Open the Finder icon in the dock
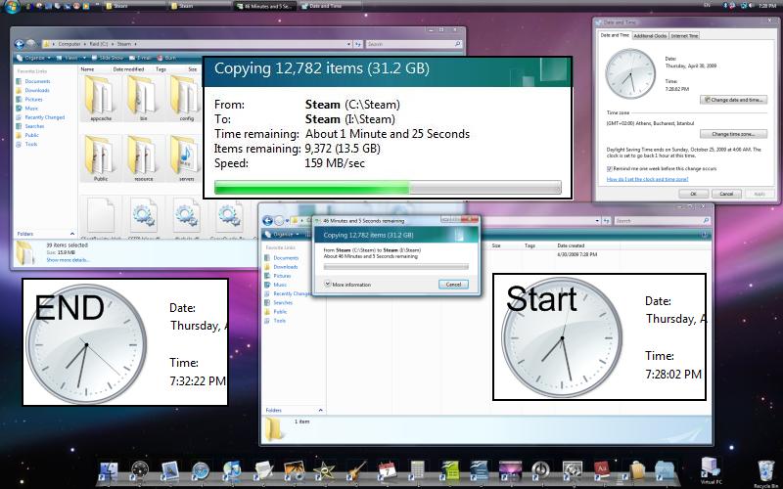 pos(109,470)
